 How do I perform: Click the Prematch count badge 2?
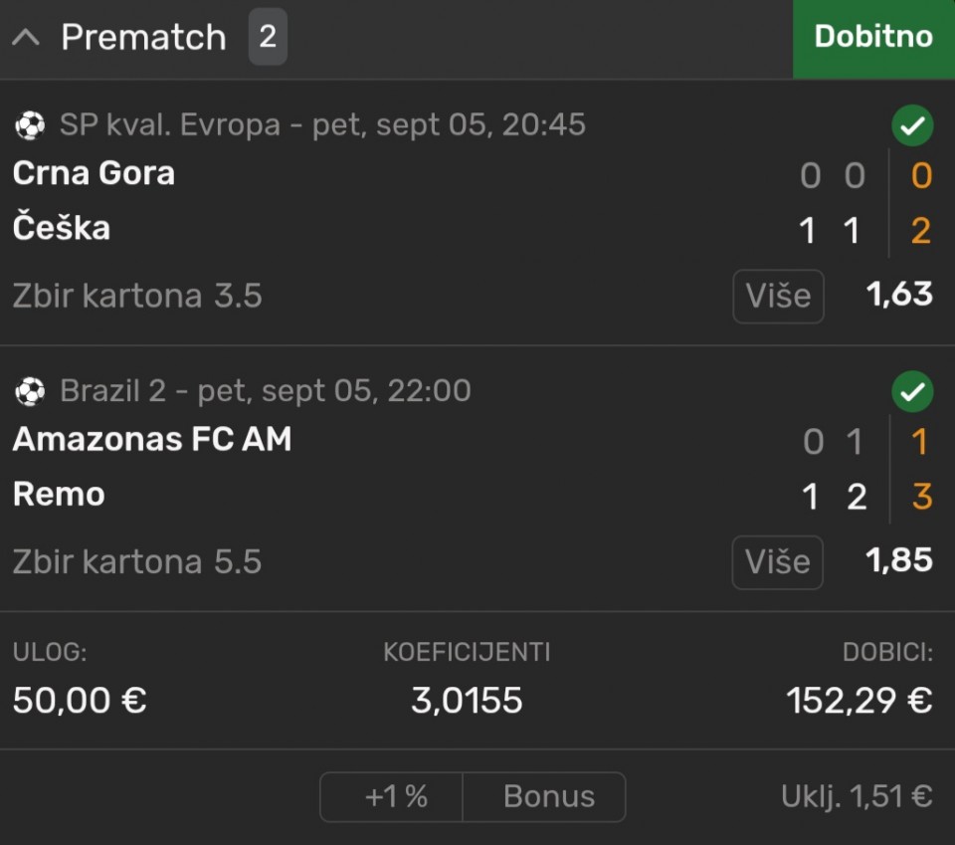pyautogui.click(x=268, y=37)
